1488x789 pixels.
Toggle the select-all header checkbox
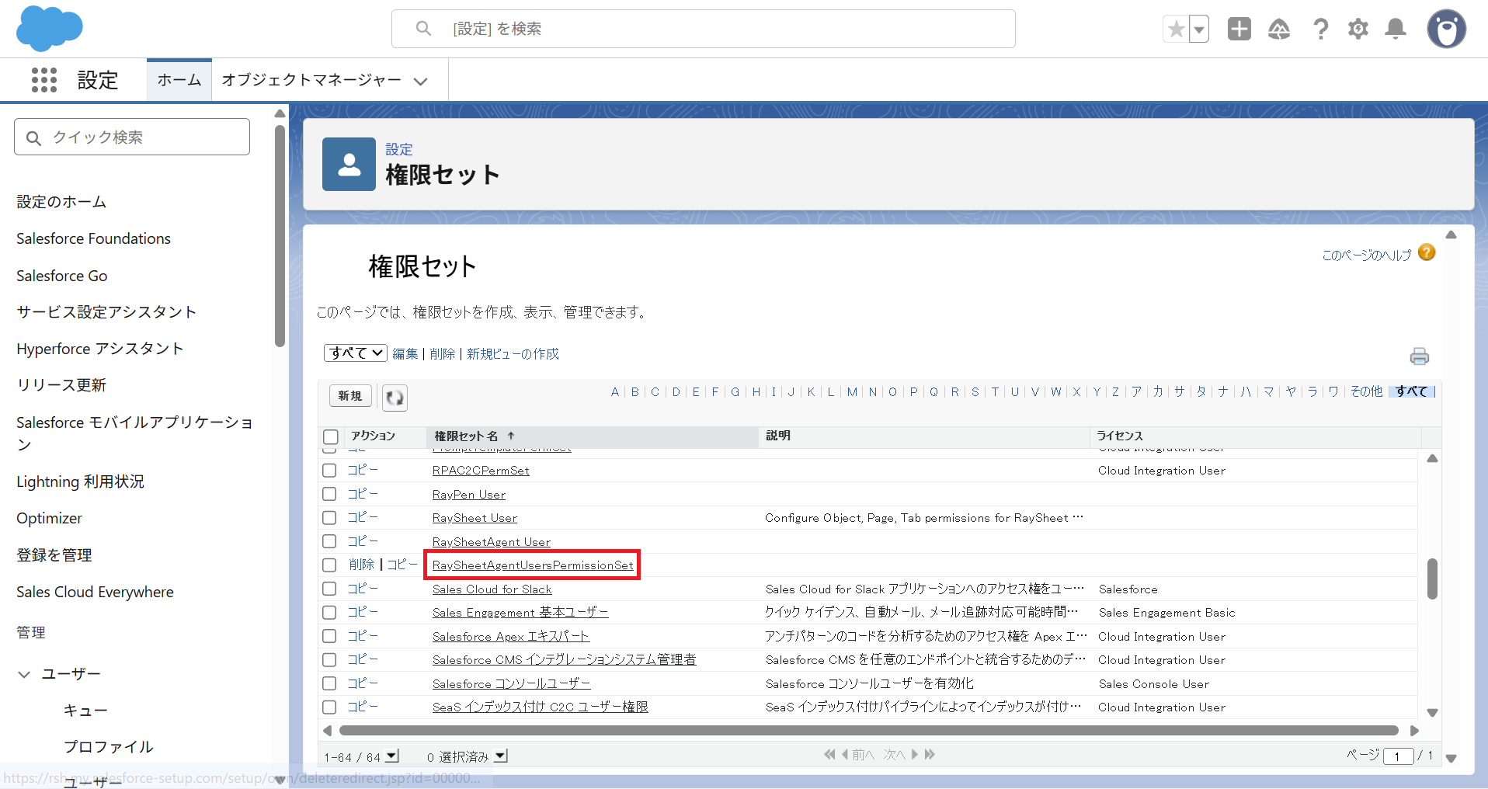[331, 436]
